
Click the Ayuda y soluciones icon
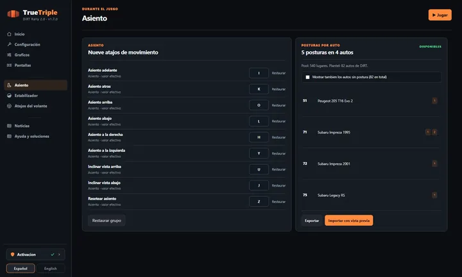pos(9,137)
